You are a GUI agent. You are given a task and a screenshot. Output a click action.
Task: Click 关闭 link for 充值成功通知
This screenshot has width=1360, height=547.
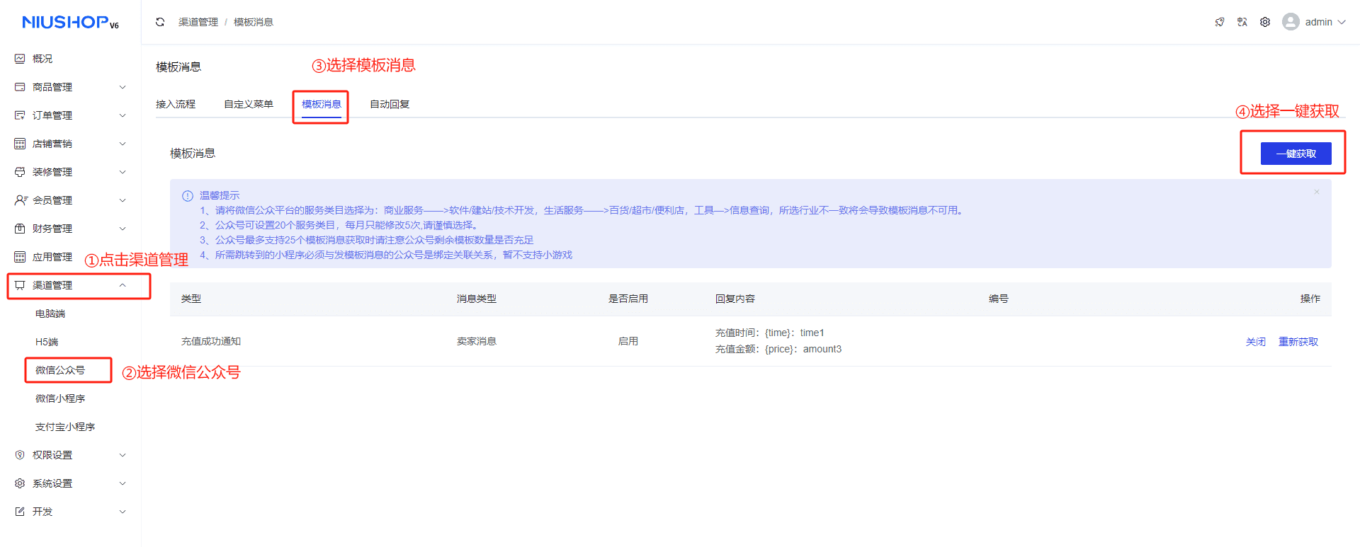1255,342
